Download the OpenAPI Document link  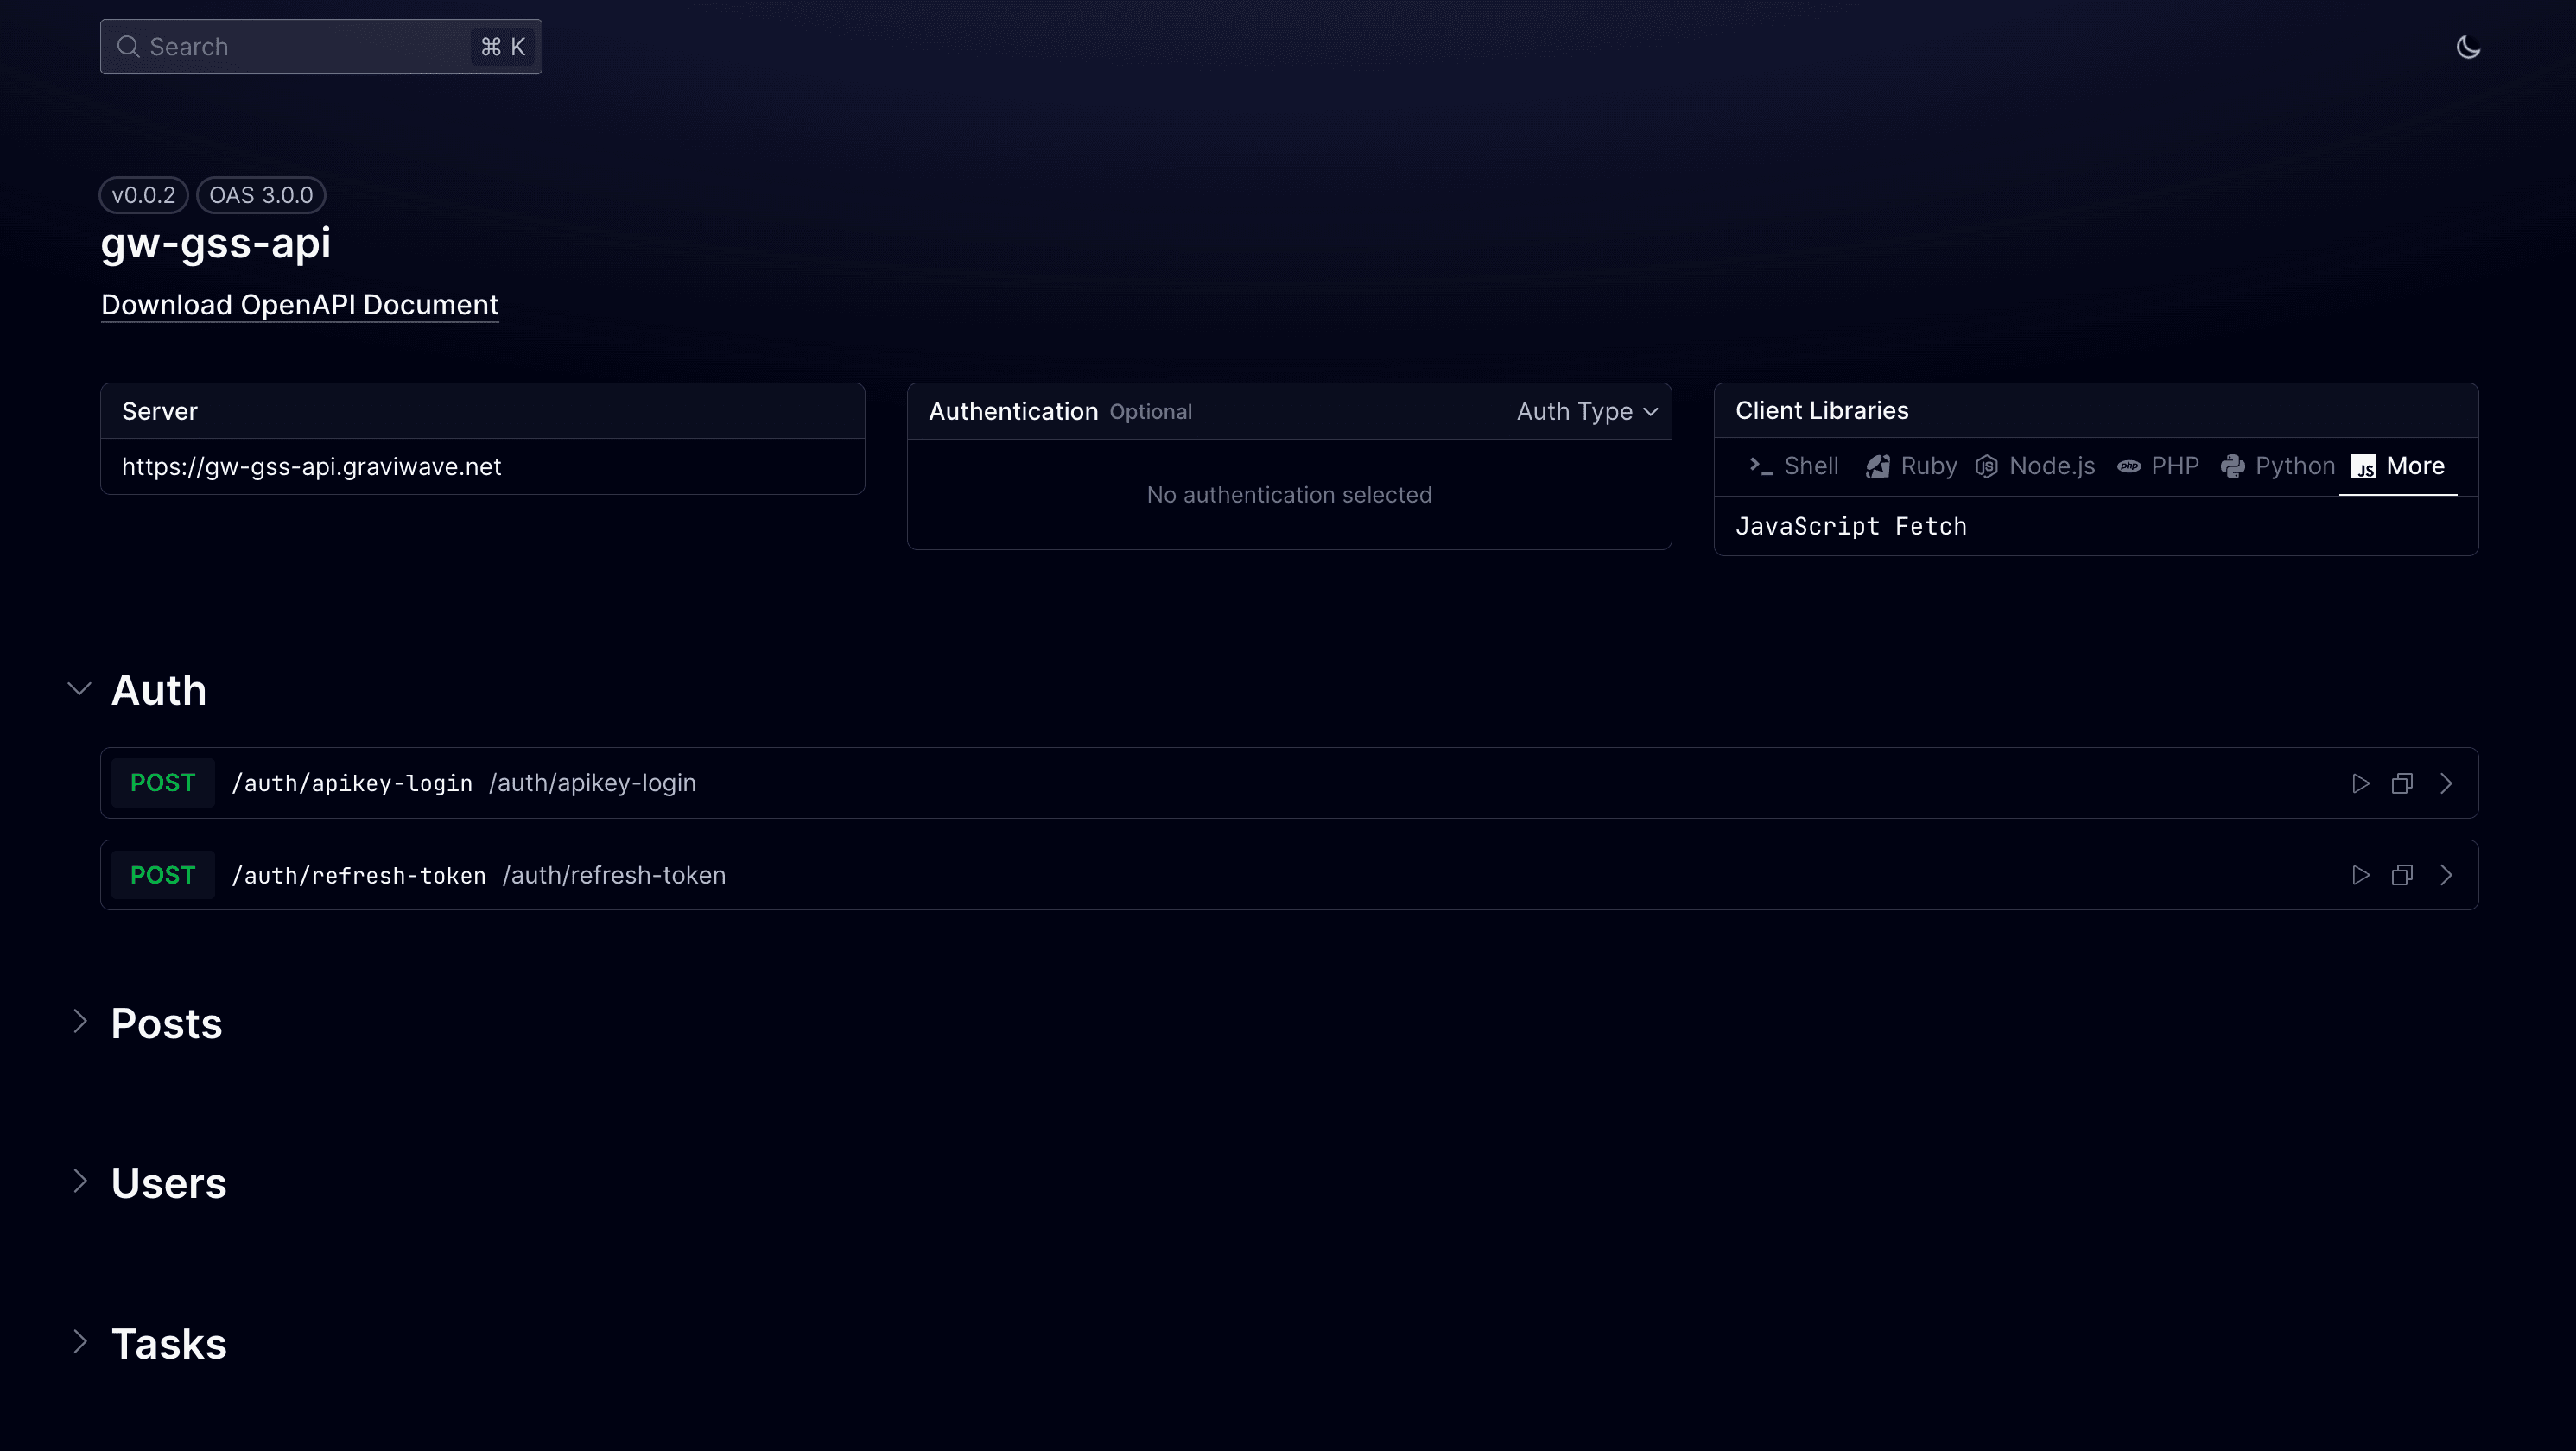coord(299,305)
